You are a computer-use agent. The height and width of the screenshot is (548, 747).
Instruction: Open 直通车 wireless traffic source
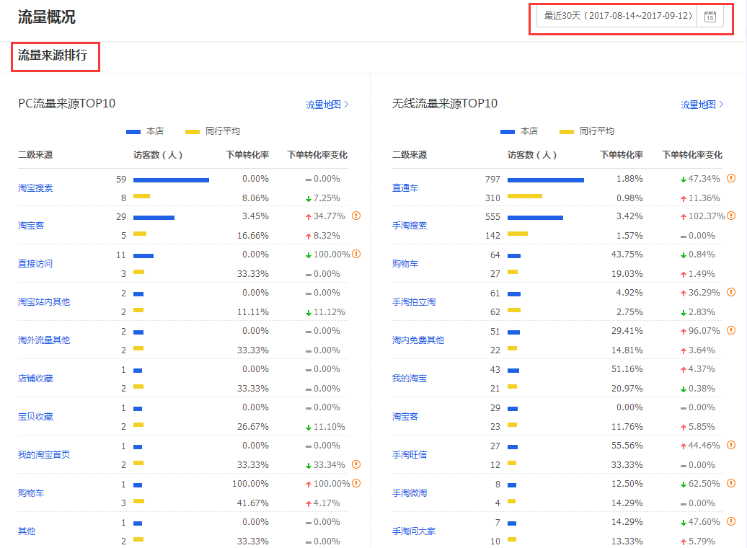tap(405, 188)
